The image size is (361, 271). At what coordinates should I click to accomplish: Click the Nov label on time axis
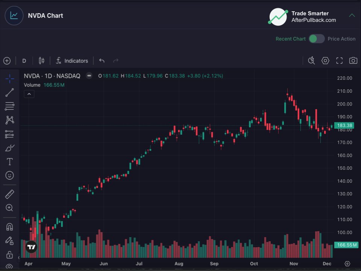click(x=294, y=263)
